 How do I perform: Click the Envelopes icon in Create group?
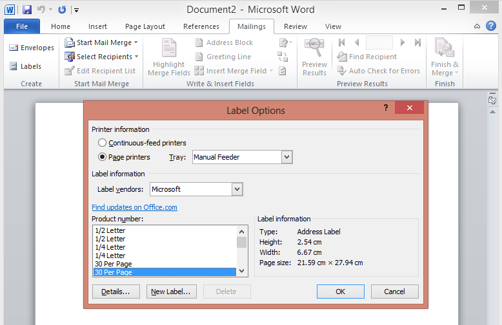coord(14,48)
